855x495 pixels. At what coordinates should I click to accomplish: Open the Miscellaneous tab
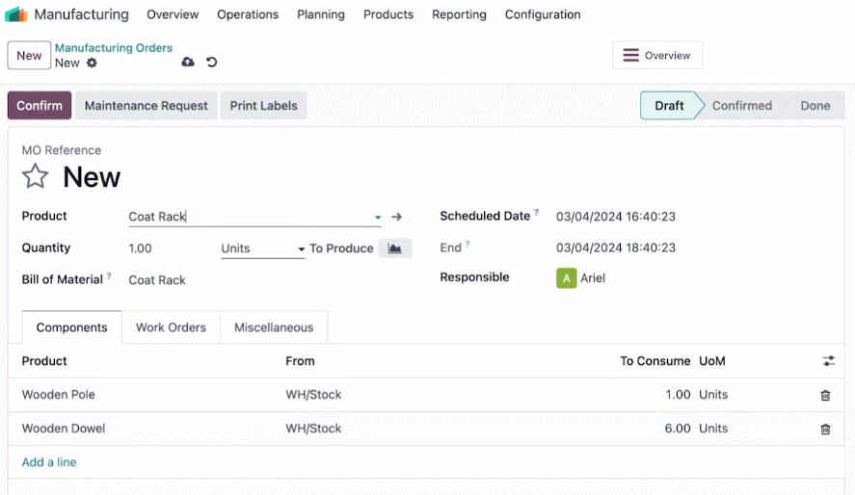point(274,327)
